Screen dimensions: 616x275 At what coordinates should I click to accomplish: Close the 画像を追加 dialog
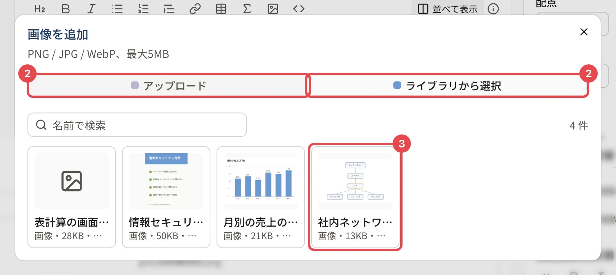pos(584,32)
